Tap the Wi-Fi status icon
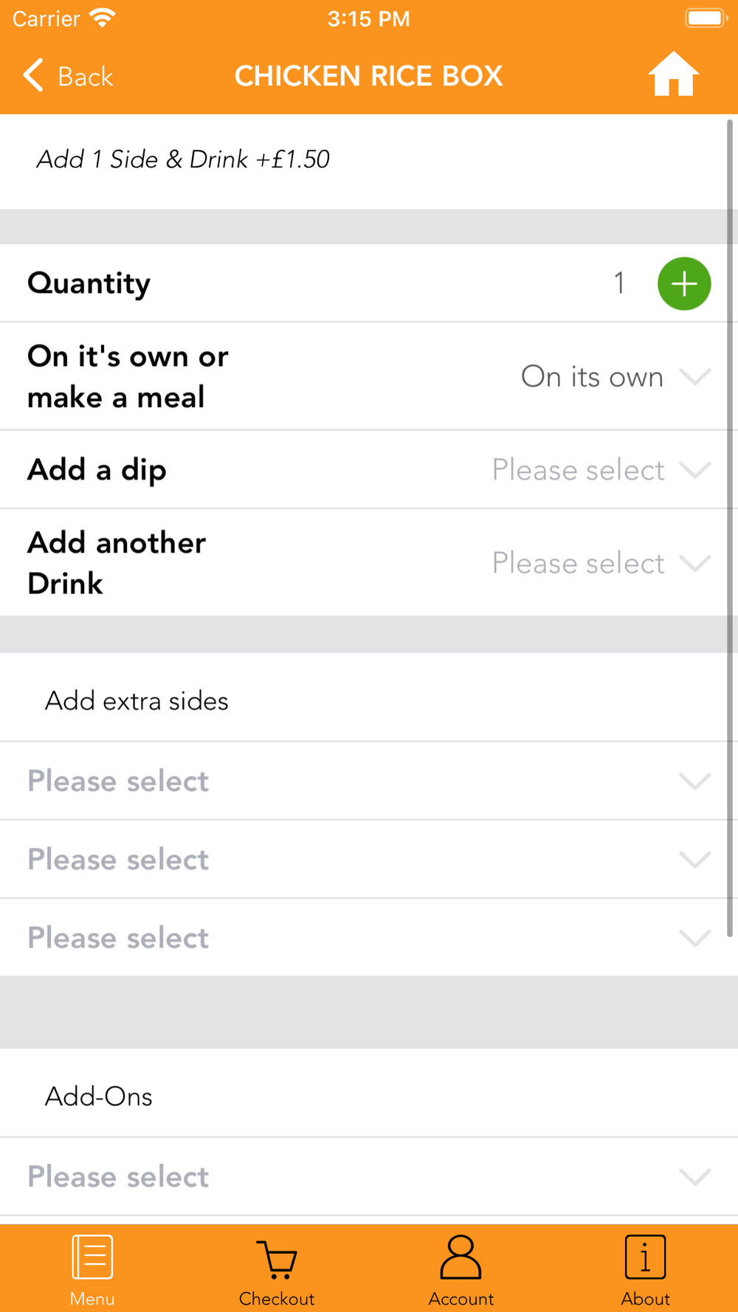Viewport: 738px width, 1312px height. coord(103,18)
